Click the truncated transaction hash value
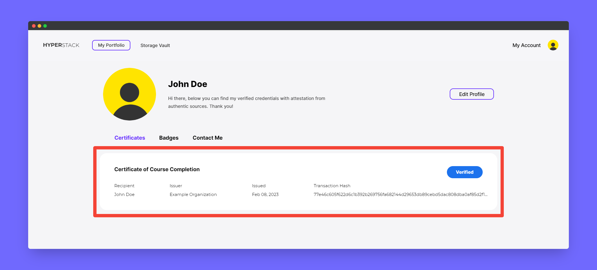The image size is (597, 270). pos(400,194)
